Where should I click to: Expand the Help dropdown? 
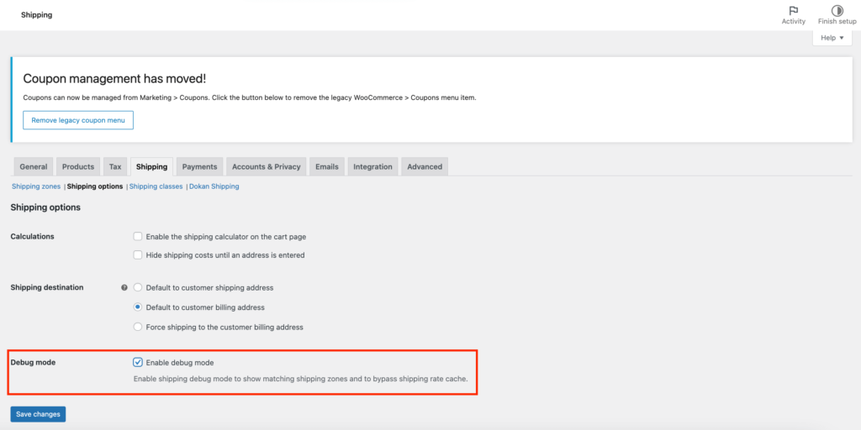[x=832, y=38]
